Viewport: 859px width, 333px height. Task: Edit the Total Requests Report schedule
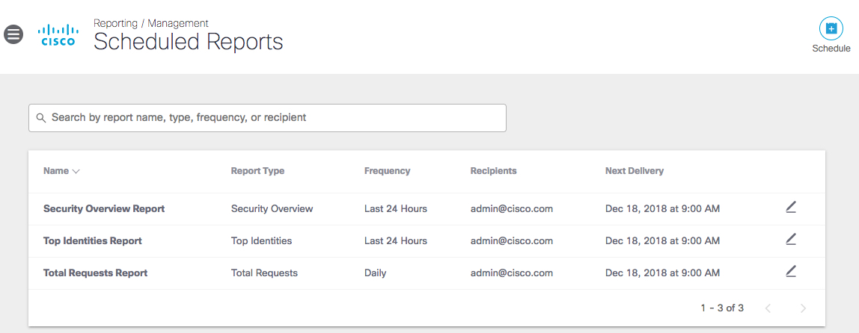tap(791, 272)
